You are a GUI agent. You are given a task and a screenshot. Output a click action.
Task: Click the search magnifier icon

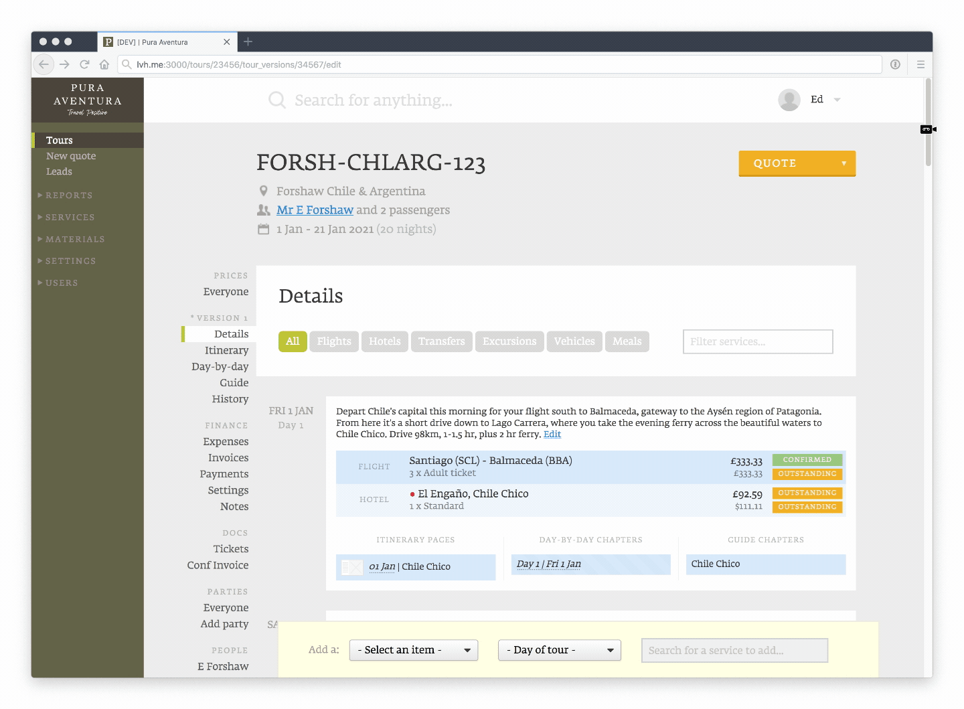(276, 100)
